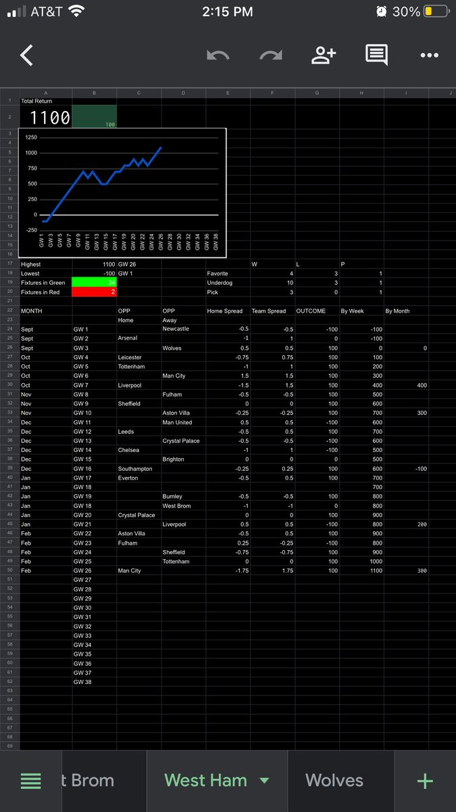Select the 'Brighton' opponent cell
This screenshot has height=812, width=456.
(183, 459)
